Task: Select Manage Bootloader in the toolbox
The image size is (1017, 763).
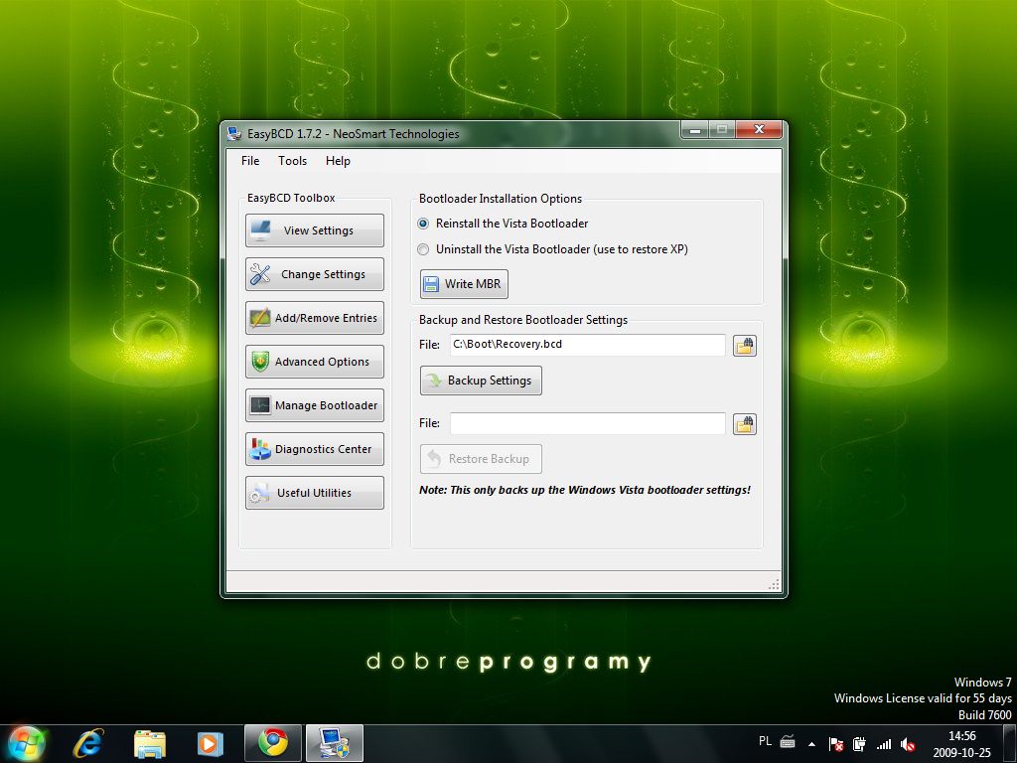Action: pos(314,405)
